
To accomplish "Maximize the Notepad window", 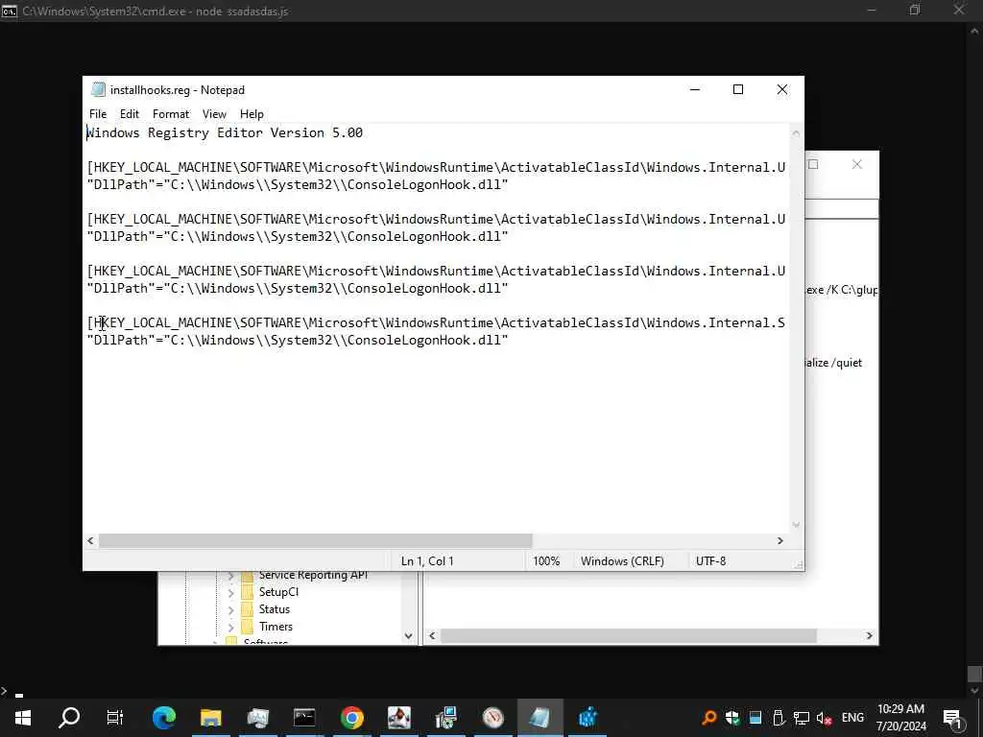I will click(738, 89).
